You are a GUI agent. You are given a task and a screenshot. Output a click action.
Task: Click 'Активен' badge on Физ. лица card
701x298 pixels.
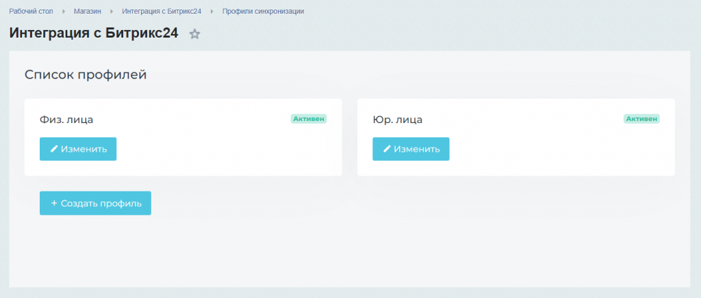309,119
